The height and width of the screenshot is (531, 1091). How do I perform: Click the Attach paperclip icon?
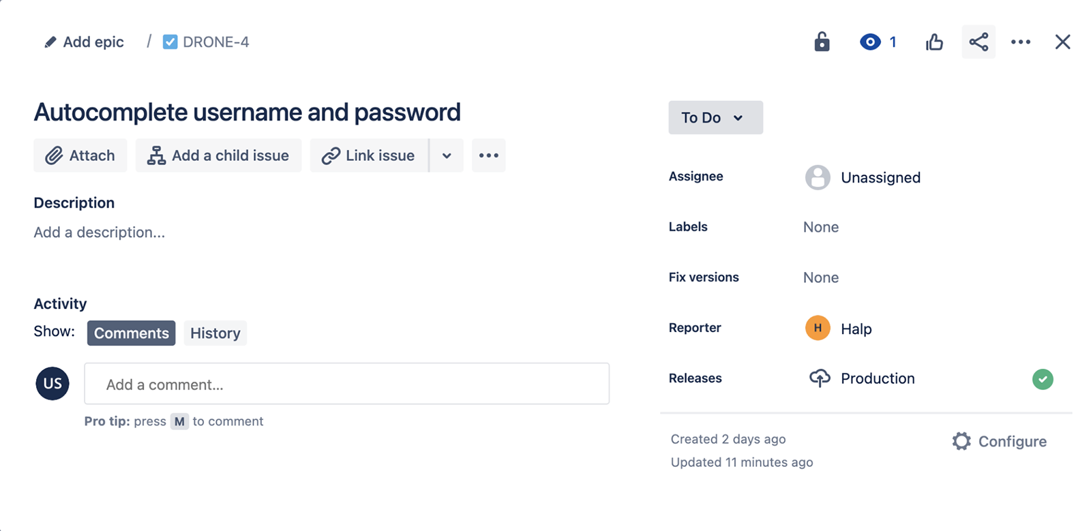click(x=55, y=155)
